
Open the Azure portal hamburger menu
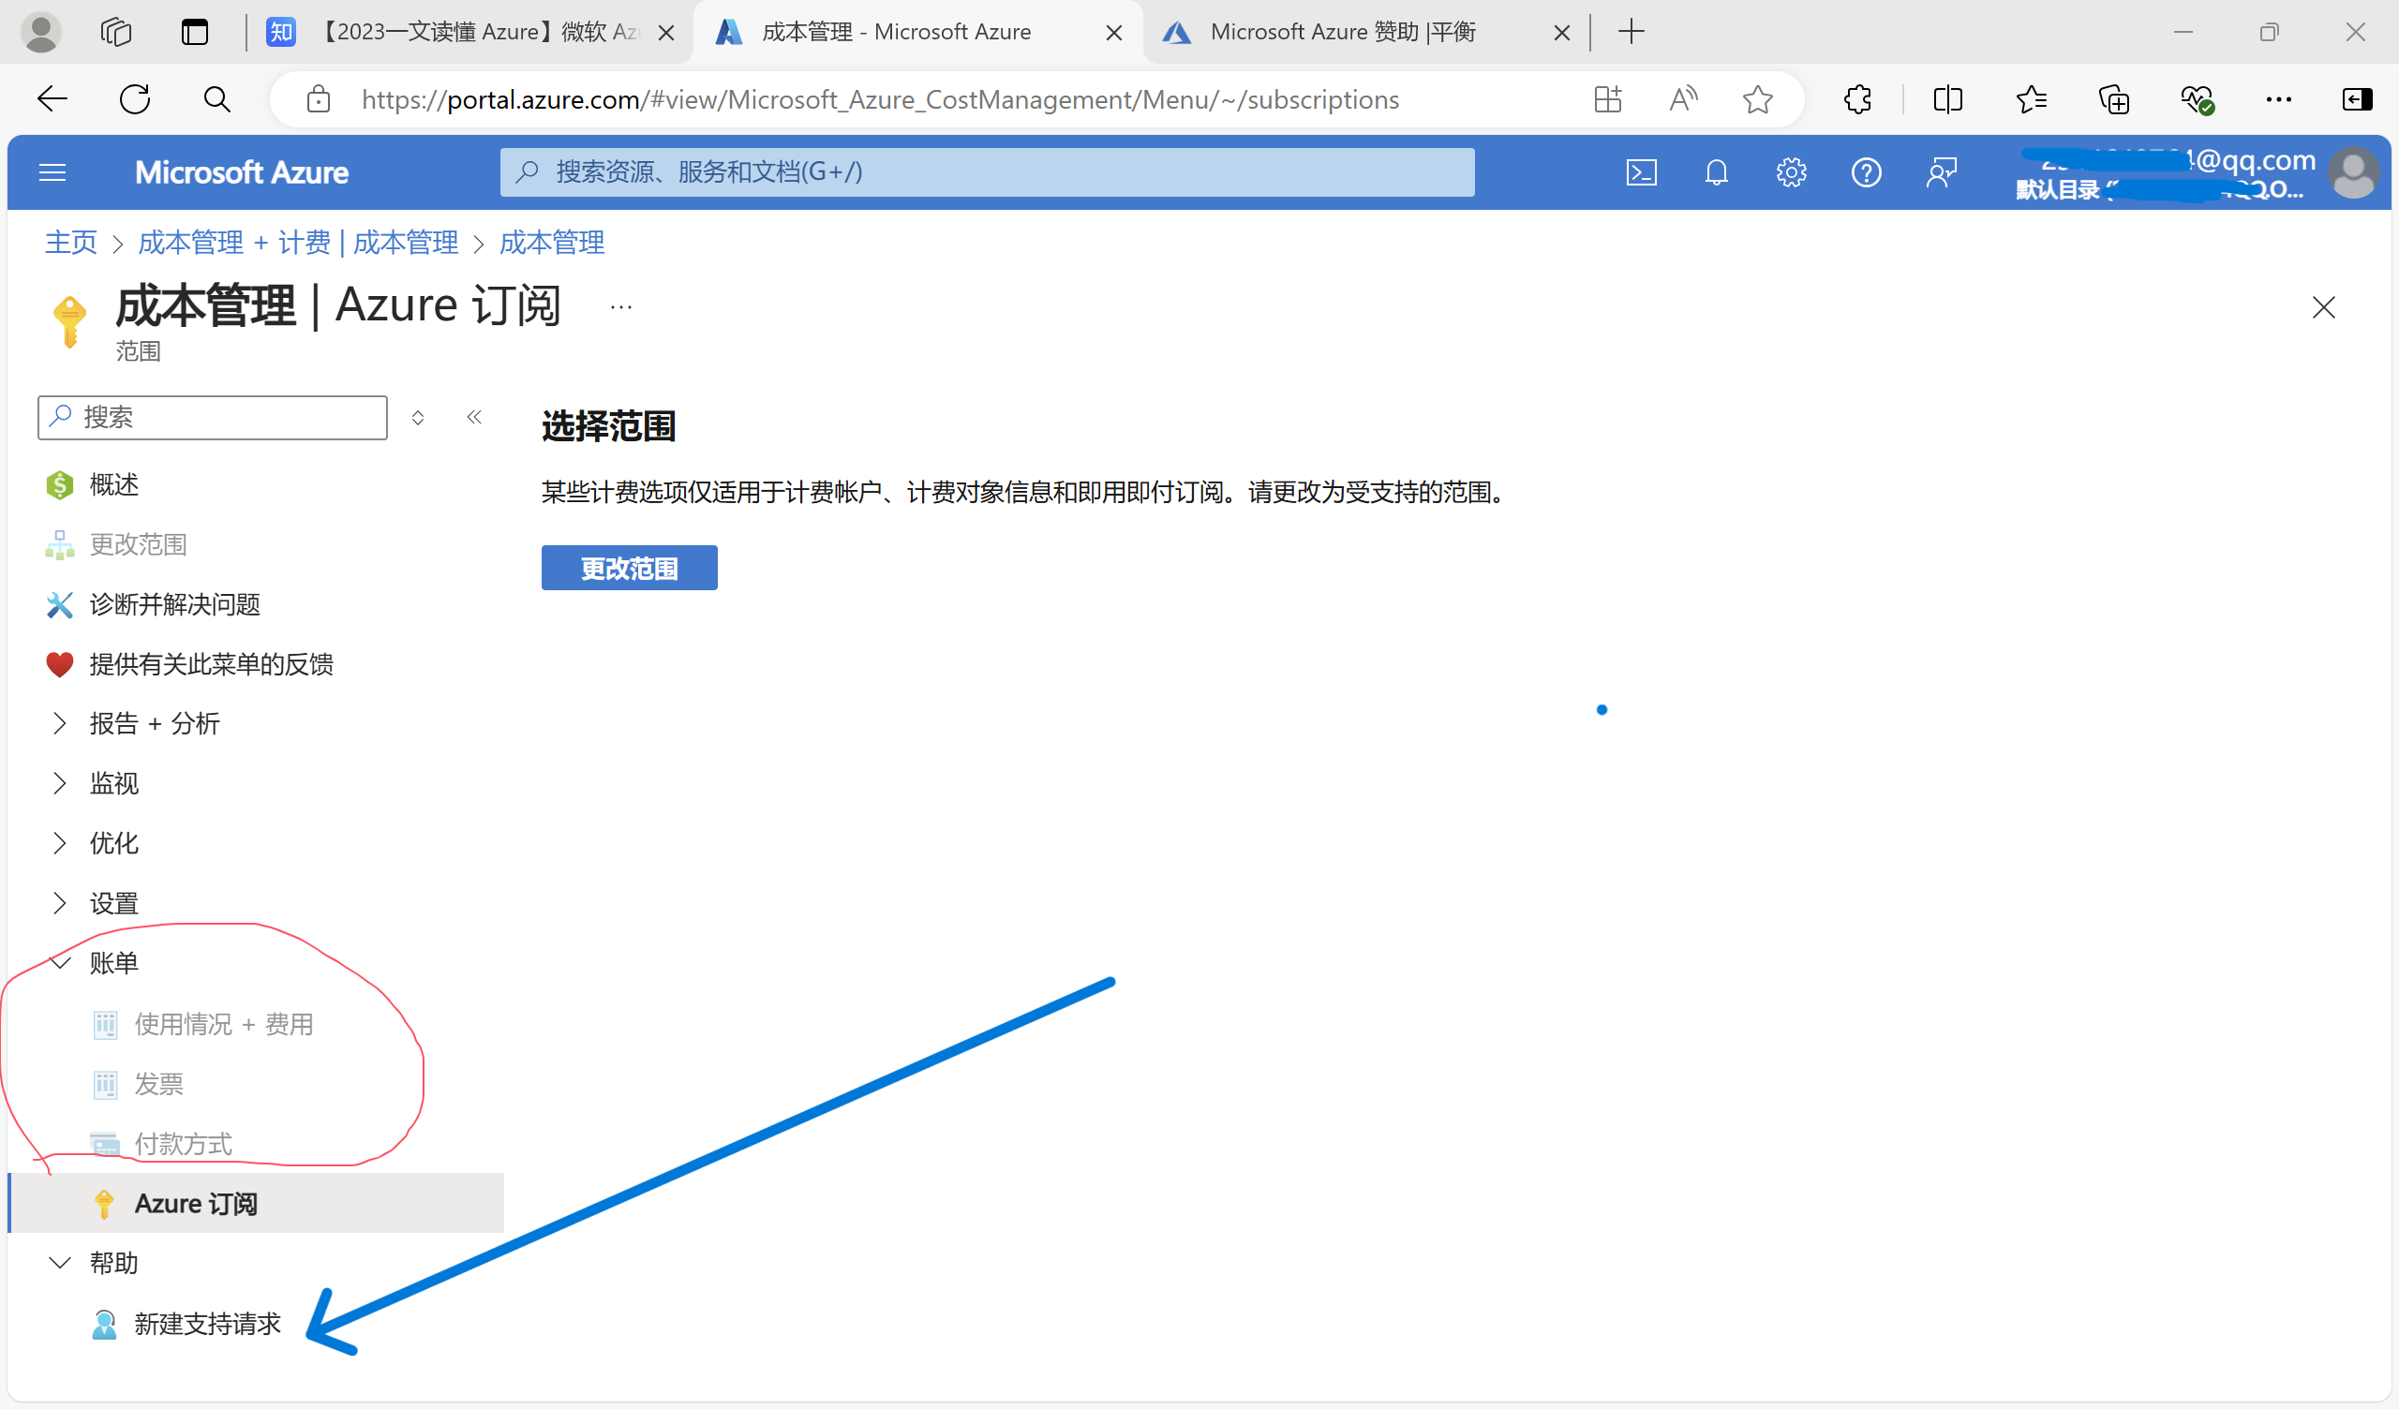(52, 172)
